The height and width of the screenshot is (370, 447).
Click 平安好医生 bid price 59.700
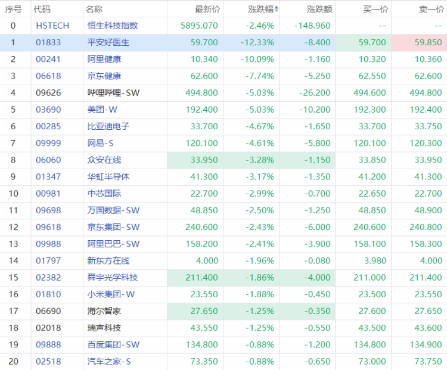(372, 42)
